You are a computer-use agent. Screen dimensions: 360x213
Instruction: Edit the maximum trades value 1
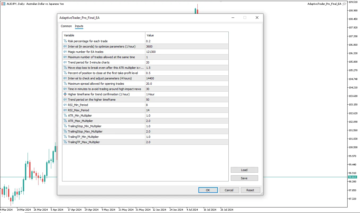(x=187, y=57)
